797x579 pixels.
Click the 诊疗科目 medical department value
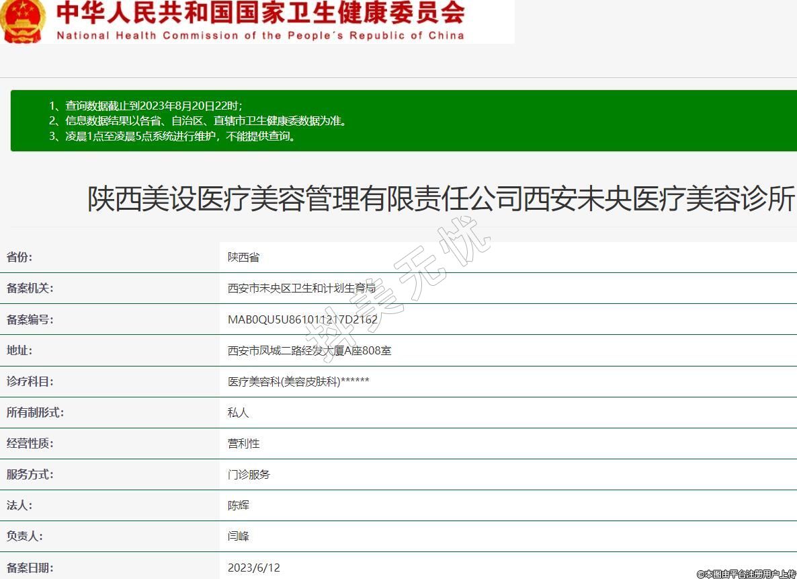[298, 382]
